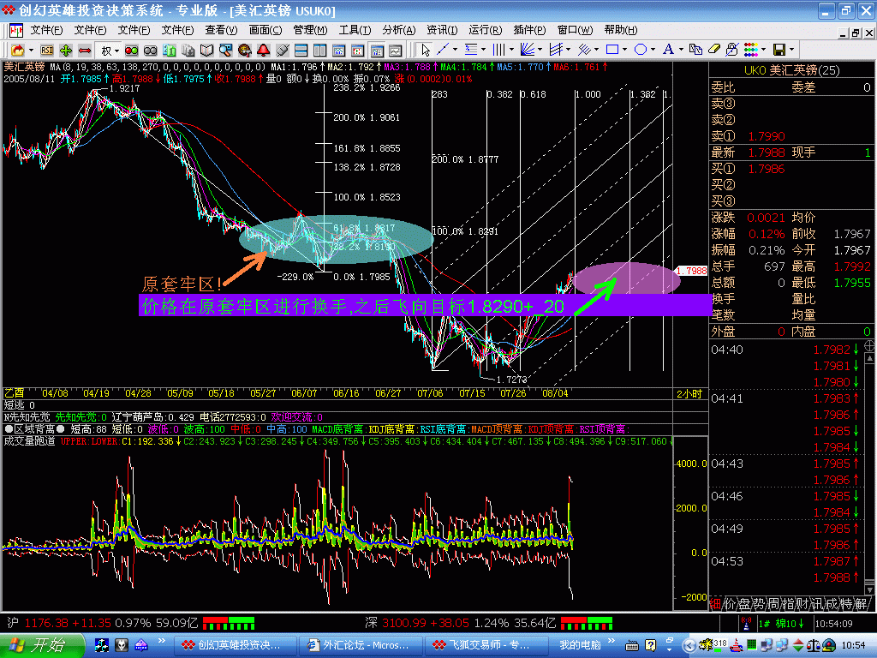Viewport: 877px width, 658px height.
Task: Select the eraser tool
Action: click(x=714, y=50)
